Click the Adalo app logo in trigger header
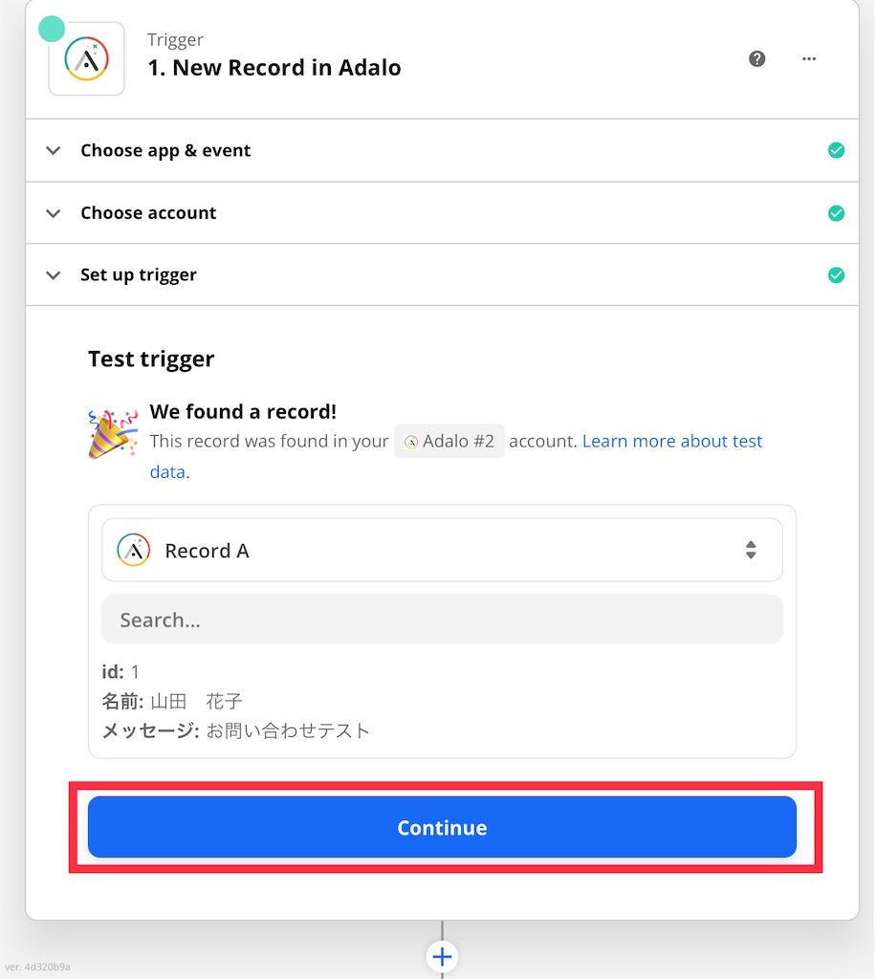The image size is (876, 979). pos(87,59)
